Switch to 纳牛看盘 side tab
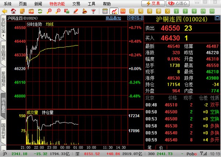The width and height of the screenshot is (221, 157). pos(3,105)
